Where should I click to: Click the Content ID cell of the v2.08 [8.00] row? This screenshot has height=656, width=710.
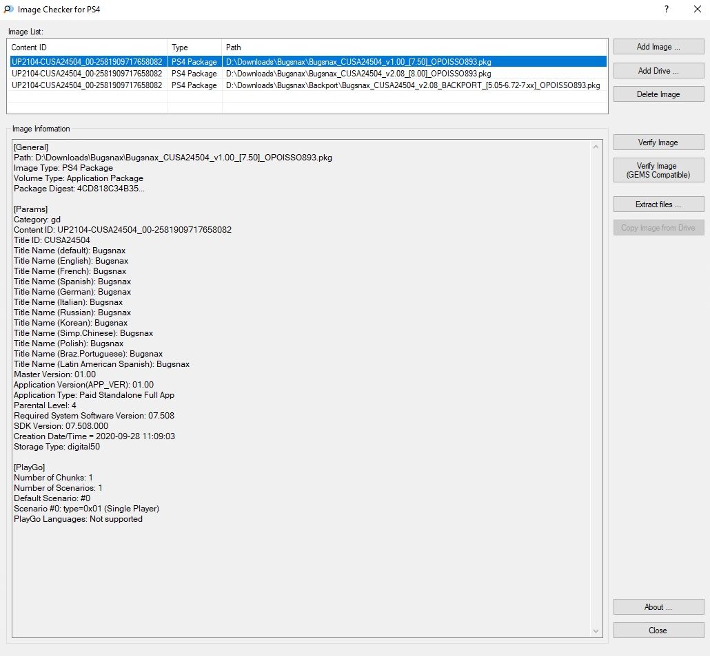pos(87,73)
